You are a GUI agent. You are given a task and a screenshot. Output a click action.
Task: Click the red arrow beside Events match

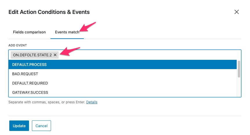pyautogui.click(x=88, y=27)
